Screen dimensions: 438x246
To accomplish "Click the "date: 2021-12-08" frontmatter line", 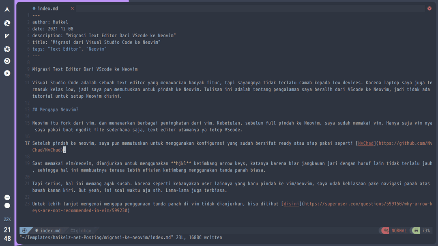I will (x=53, y=29).
